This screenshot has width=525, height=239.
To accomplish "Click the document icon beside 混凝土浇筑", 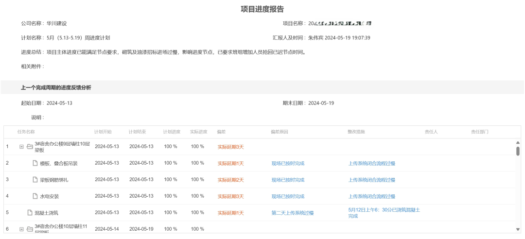I will [30, 213].
